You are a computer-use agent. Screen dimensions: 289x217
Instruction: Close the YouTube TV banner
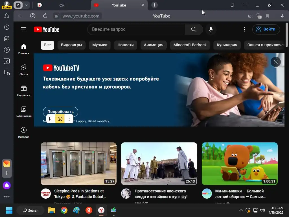pyautogui.click(x=275, y=62)
